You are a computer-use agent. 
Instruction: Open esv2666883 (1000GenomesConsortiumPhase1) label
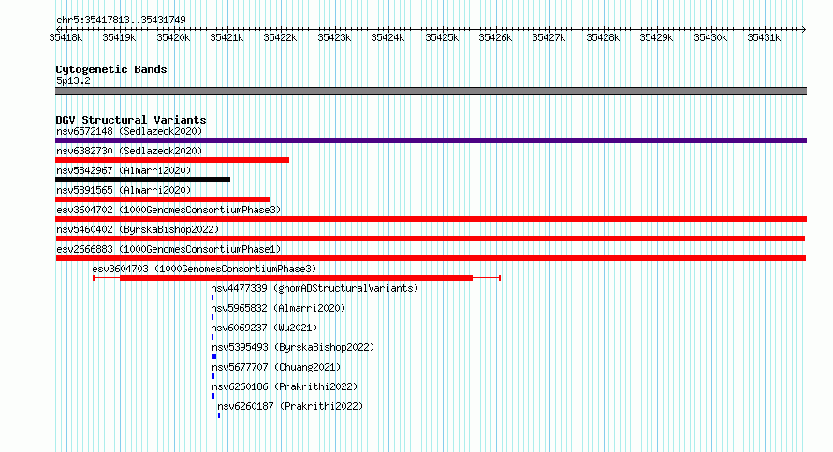(168, 249)
